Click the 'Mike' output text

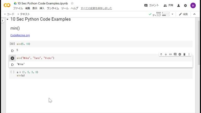(x=21, y=64)
